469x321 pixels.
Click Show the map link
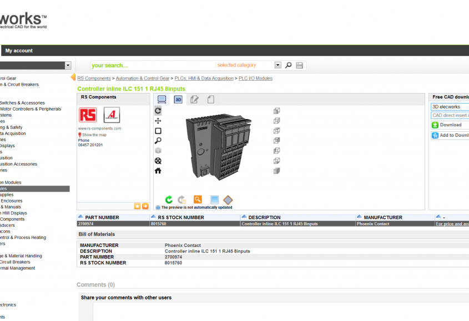point(94,135)
